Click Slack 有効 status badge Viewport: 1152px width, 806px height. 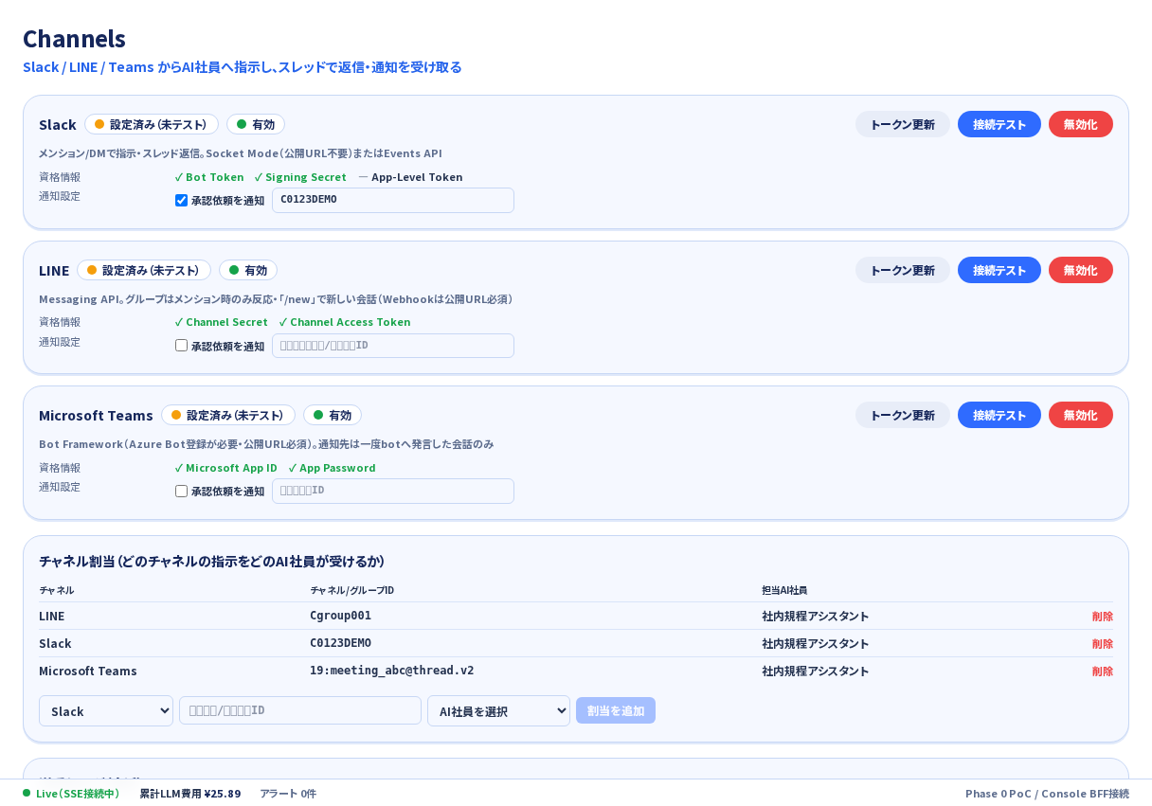coord(256,124)
